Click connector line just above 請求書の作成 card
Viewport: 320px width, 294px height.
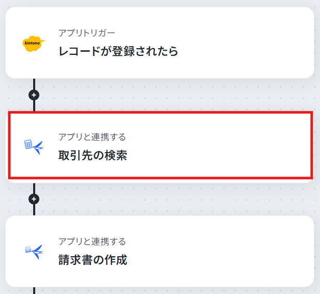click(34, 210)
